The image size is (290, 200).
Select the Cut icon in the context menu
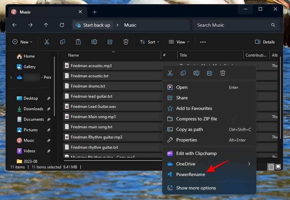coord(170,73)
